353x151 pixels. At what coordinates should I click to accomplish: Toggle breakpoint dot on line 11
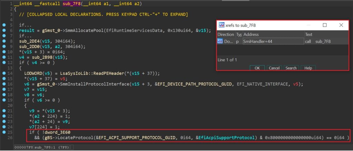coord(3,57)
